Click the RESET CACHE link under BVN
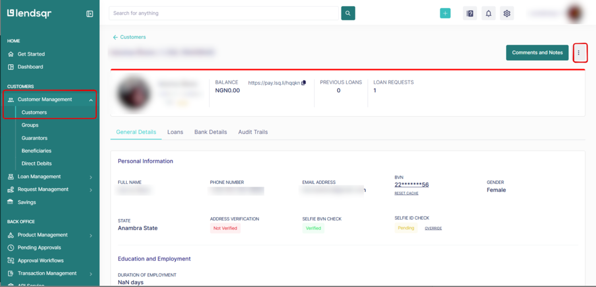 click(406, 193)
